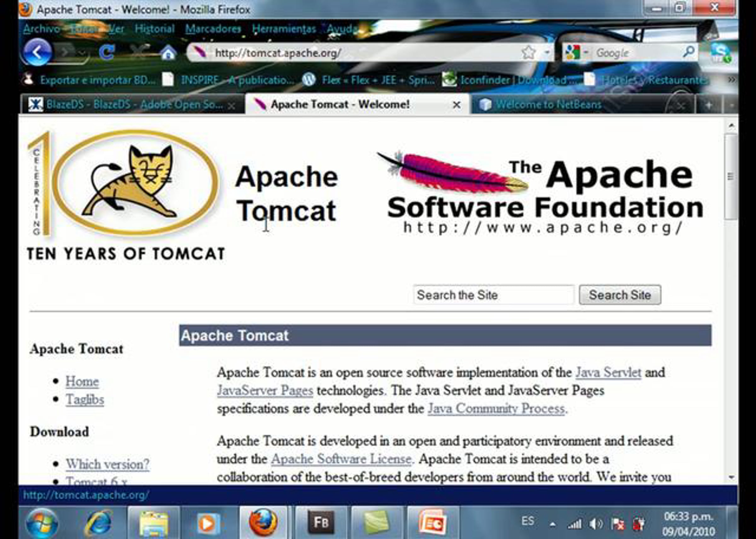Open the list all tabs dropdown
This screenshot has height=539, width=756.
[x=731, y=105]
